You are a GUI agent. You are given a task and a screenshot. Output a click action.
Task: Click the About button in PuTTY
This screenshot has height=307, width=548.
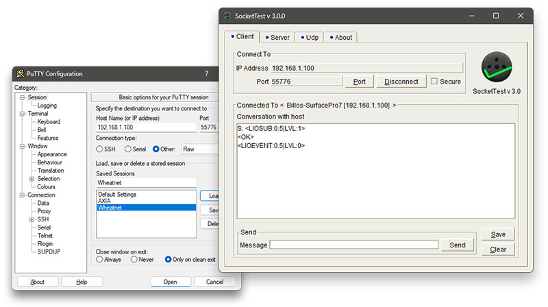point(38,282)
